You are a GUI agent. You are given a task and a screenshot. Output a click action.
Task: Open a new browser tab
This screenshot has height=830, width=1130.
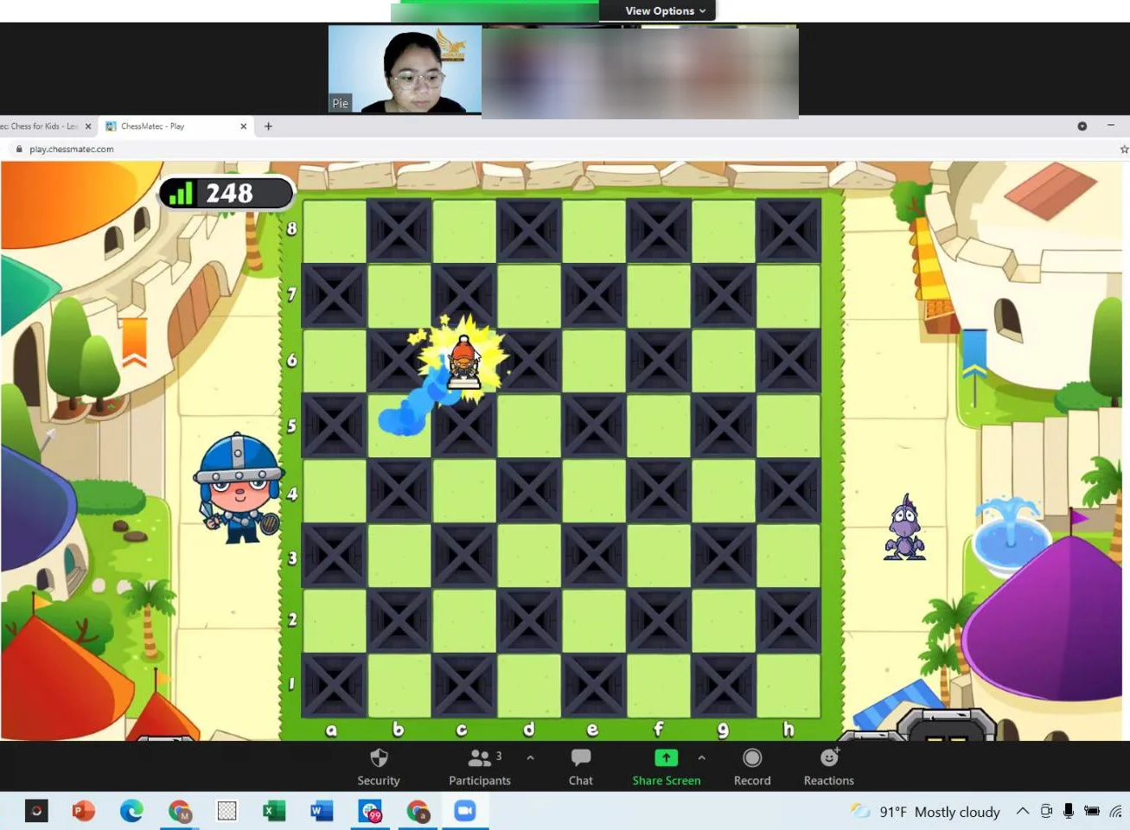[268, 126]
